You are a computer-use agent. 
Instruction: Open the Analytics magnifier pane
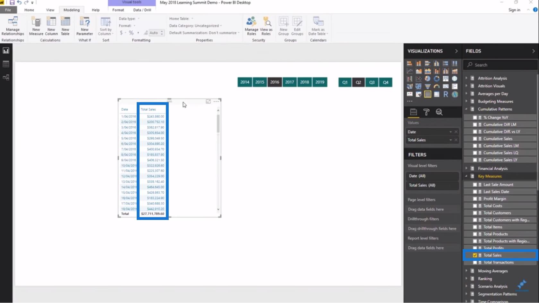coord(439,112)
